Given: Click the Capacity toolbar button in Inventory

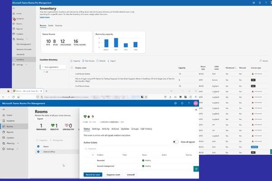Looking at the screenshot, I should point(75,61).
